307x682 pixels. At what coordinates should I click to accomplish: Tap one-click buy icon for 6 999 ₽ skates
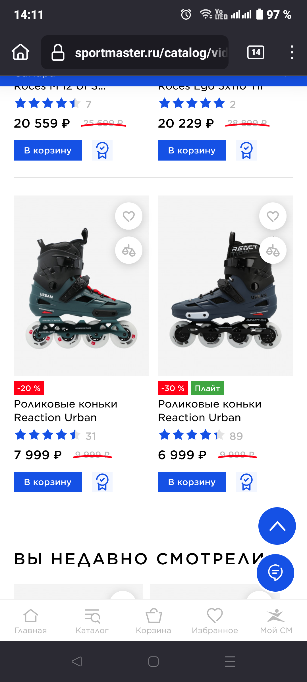[246, 482]
